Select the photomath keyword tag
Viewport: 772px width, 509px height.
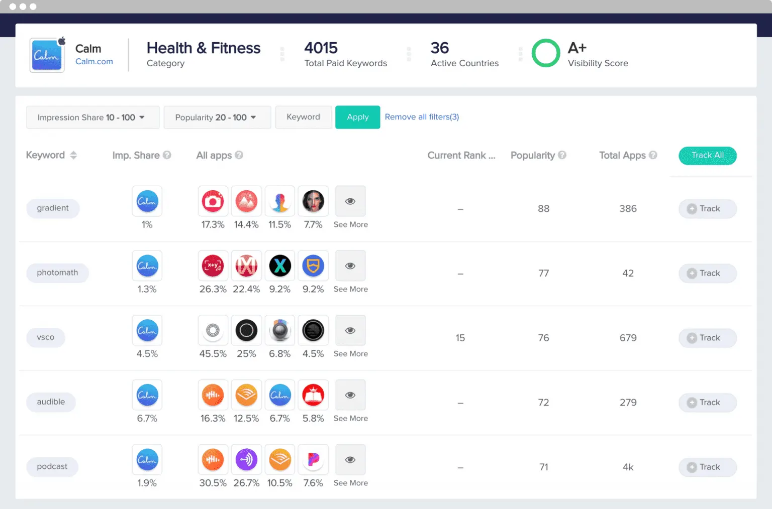click(57, 273)
